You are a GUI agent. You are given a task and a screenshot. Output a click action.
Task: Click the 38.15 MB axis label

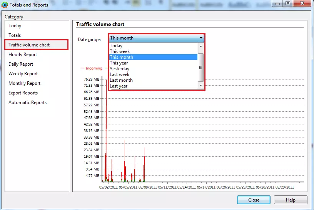[92, 131]
